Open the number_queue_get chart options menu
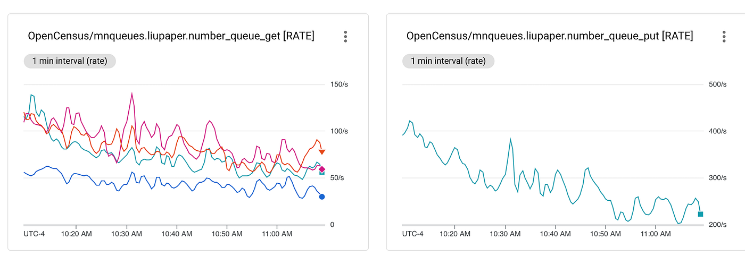Image resolution: width=745 pixels, height=256 pixels. pos(345,36)
